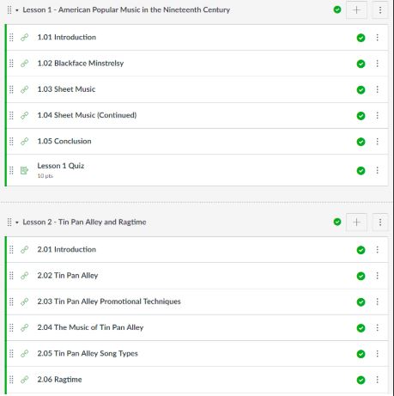
Task: Toggle the published checkmark for the Lesson 2 module
Action: click(x=337, y=222)
